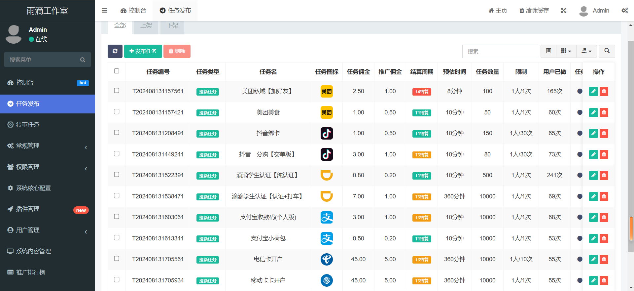This screenshot has width=634, height=291.
Task: Click the status dot for 电信卡开户
Action: pos(580,259)
